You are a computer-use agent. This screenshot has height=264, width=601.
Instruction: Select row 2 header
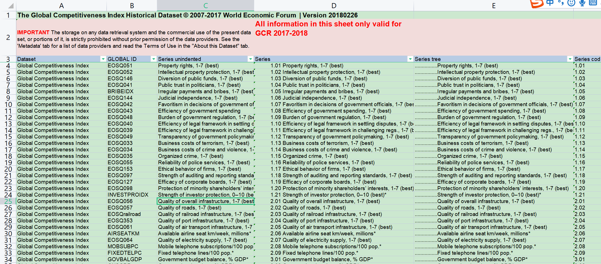point(8,37)
